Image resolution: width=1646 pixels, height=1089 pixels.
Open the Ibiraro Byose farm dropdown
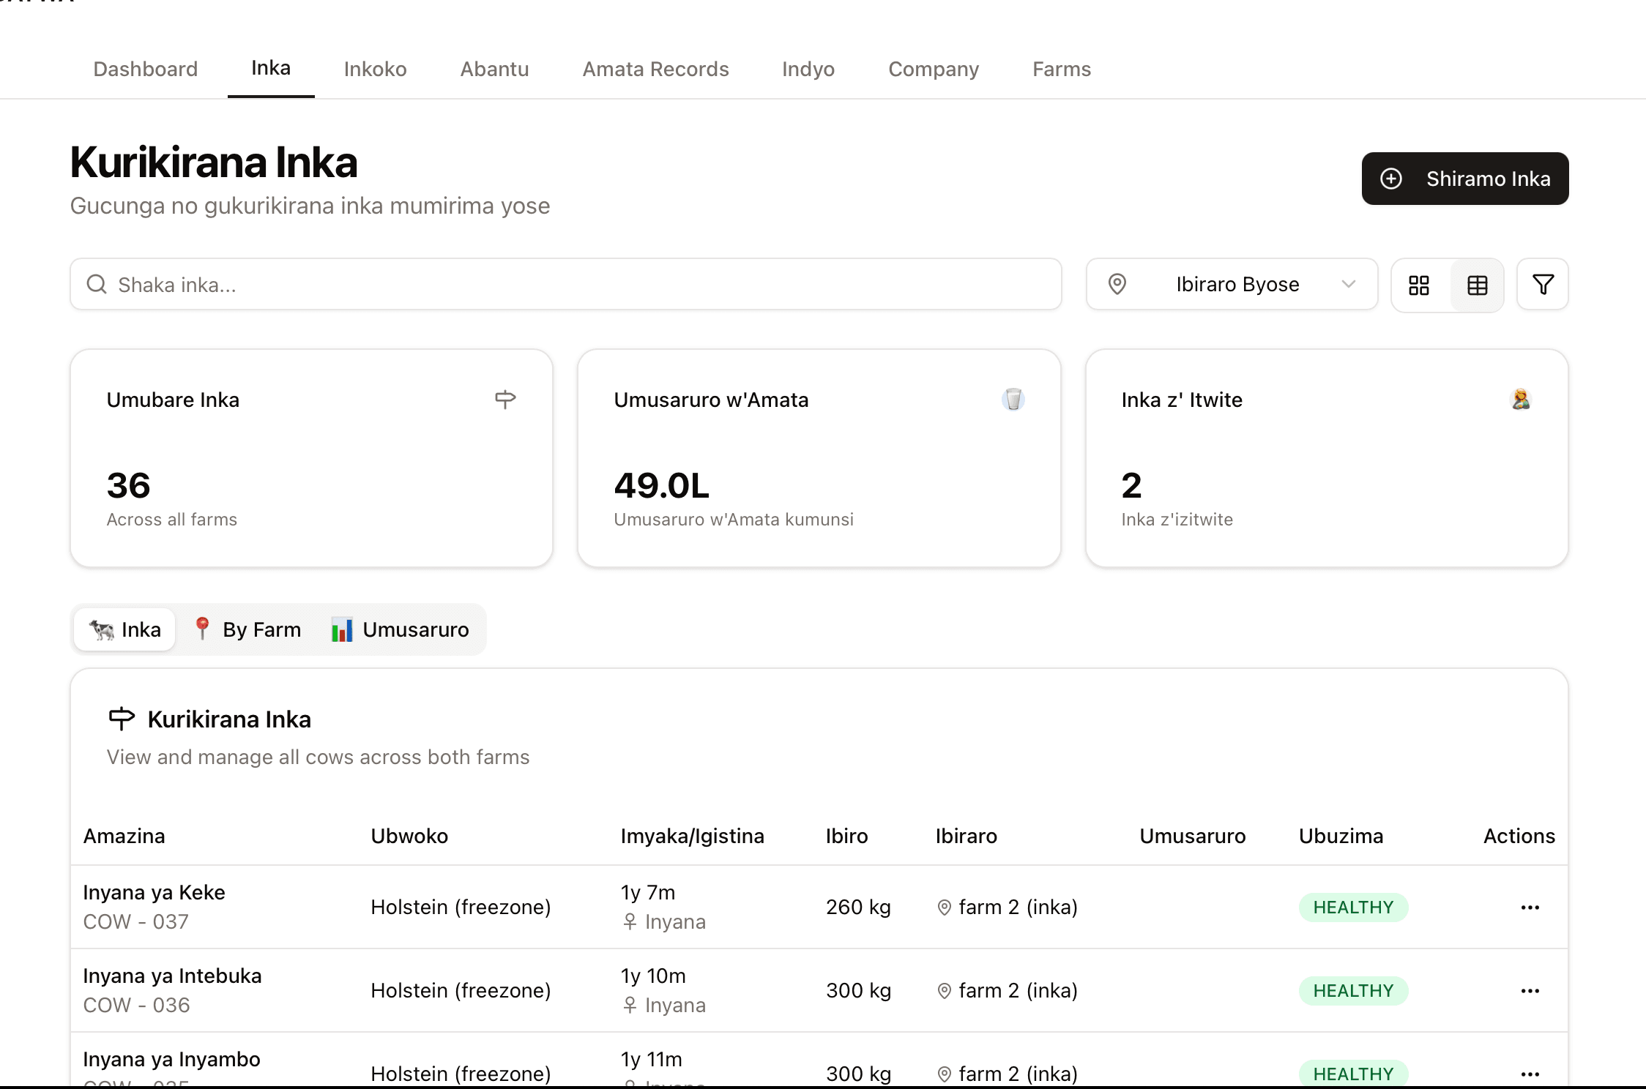[x=1237, y=284]
